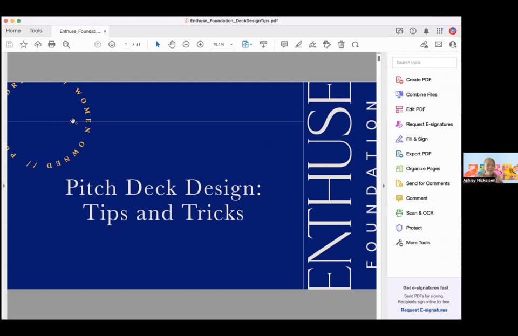
Task: Click the Search tools field
Action: click(x=424, y=63)
